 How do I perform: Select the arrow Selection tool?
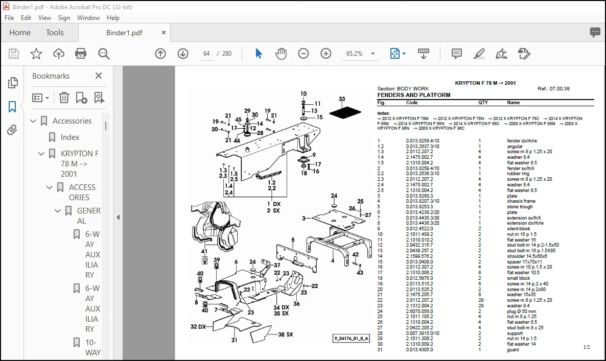pos(259,54)
